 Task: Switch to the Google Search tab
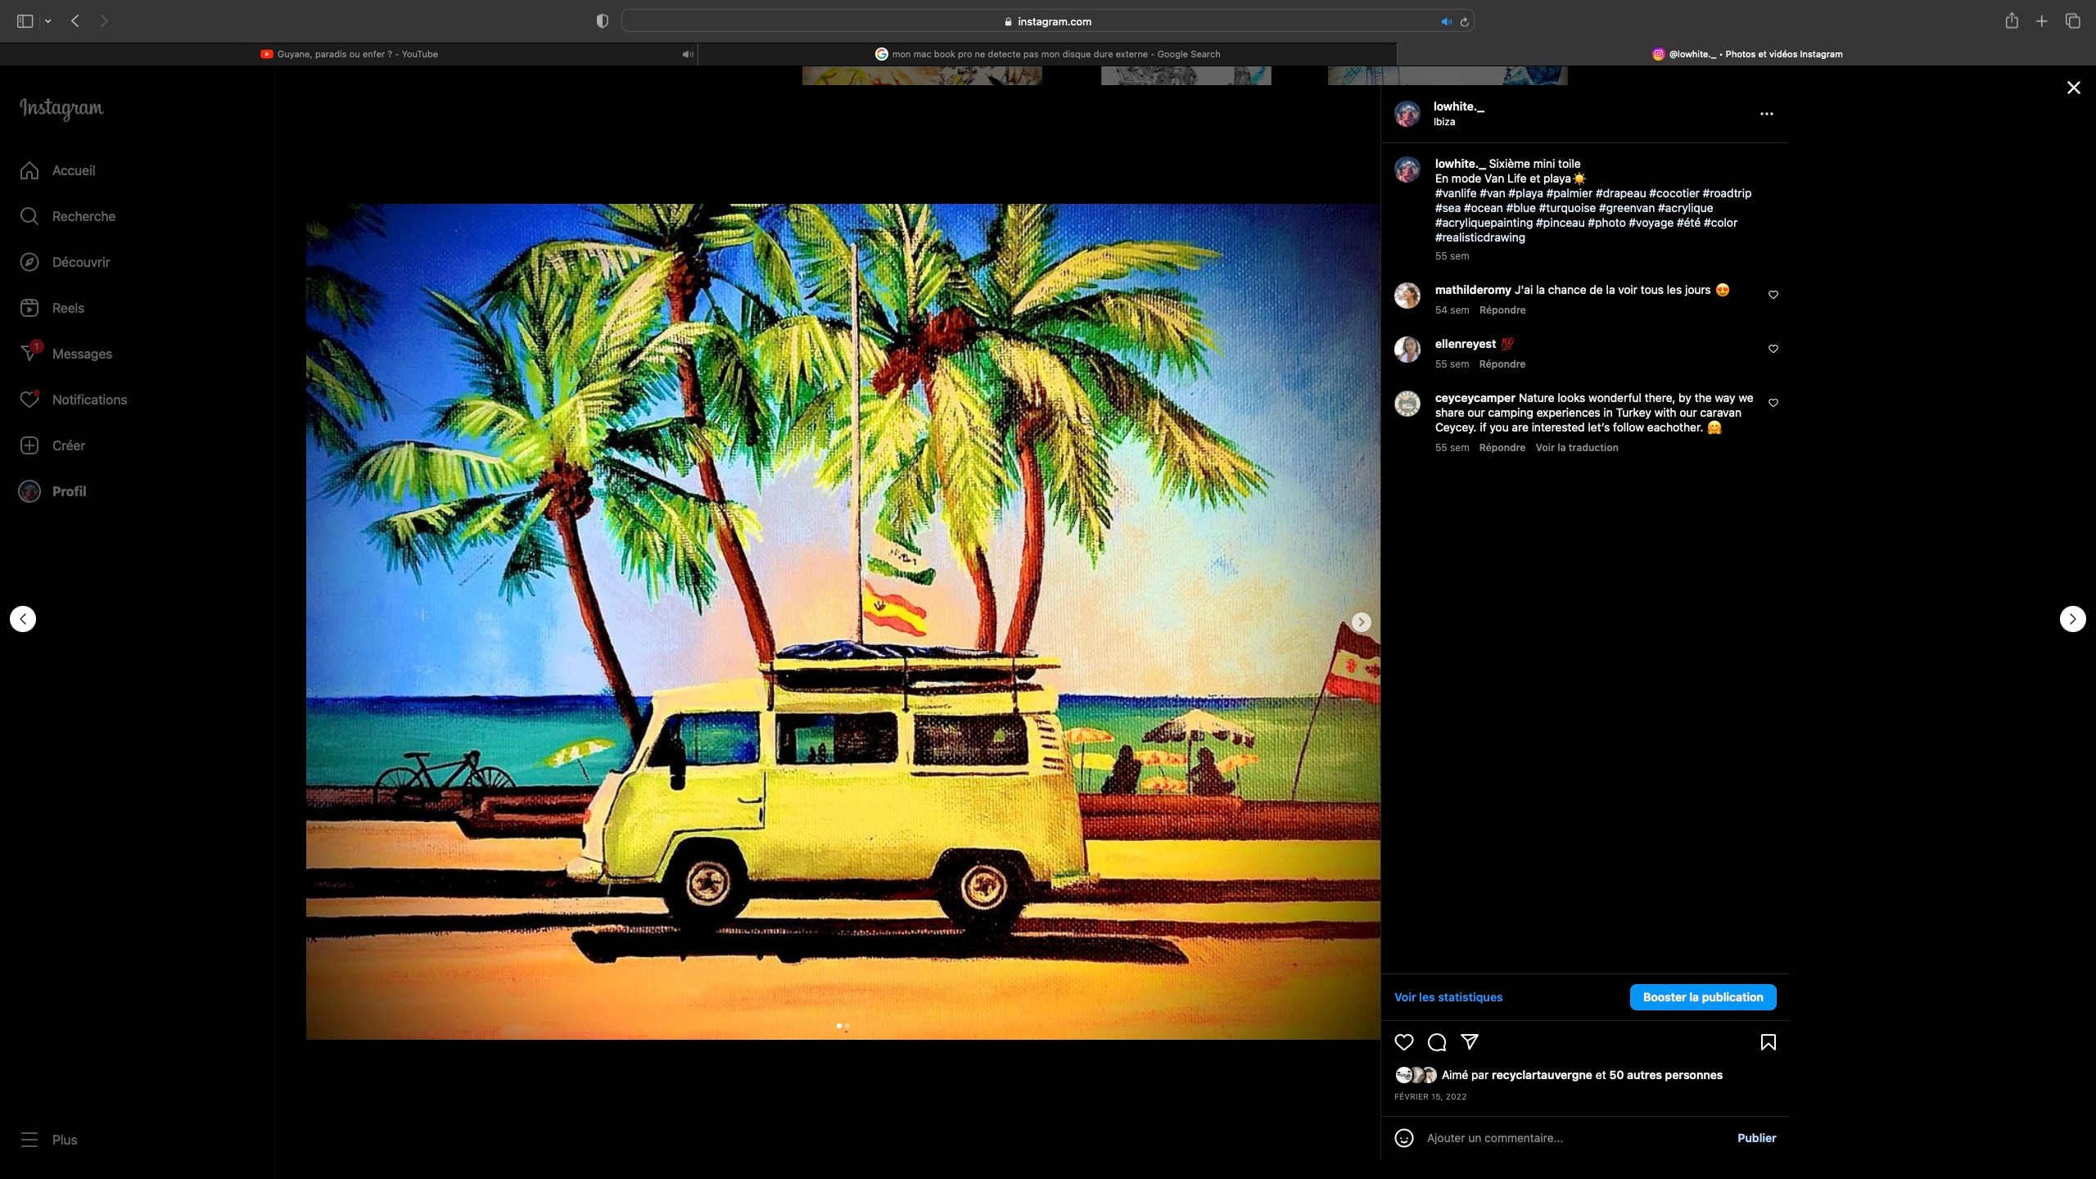(x=1048, y=53)
